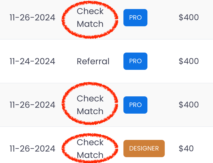The image size is (213, 163).
Task: Click the PRO badge in the third row
Action: click(x=135, y=105)
